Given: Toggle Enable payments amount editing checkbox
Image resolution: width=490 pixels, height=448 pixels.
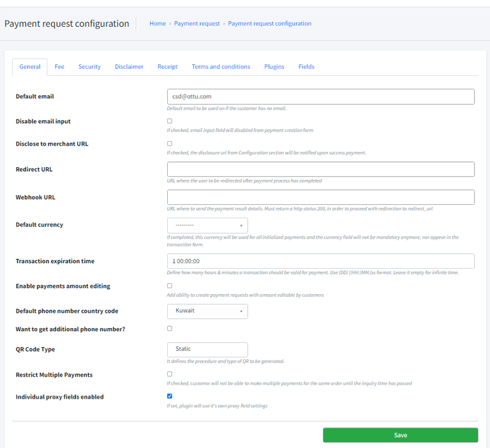Looking at the screenshot, I should [x=170, y=286].
